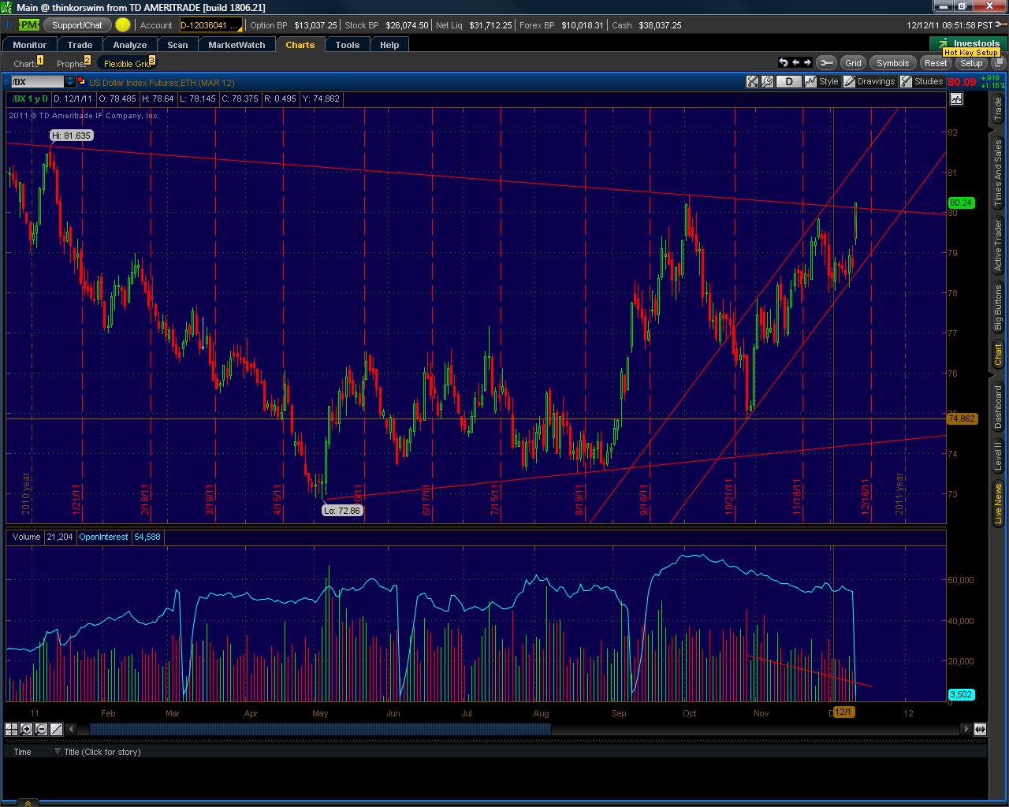
Task: Toggle the Live News side panel
Action: tap(998, 504)
